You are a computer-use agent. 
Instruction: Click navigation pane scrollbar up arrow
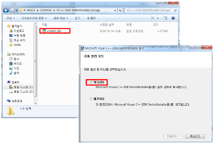pos(36,24)
